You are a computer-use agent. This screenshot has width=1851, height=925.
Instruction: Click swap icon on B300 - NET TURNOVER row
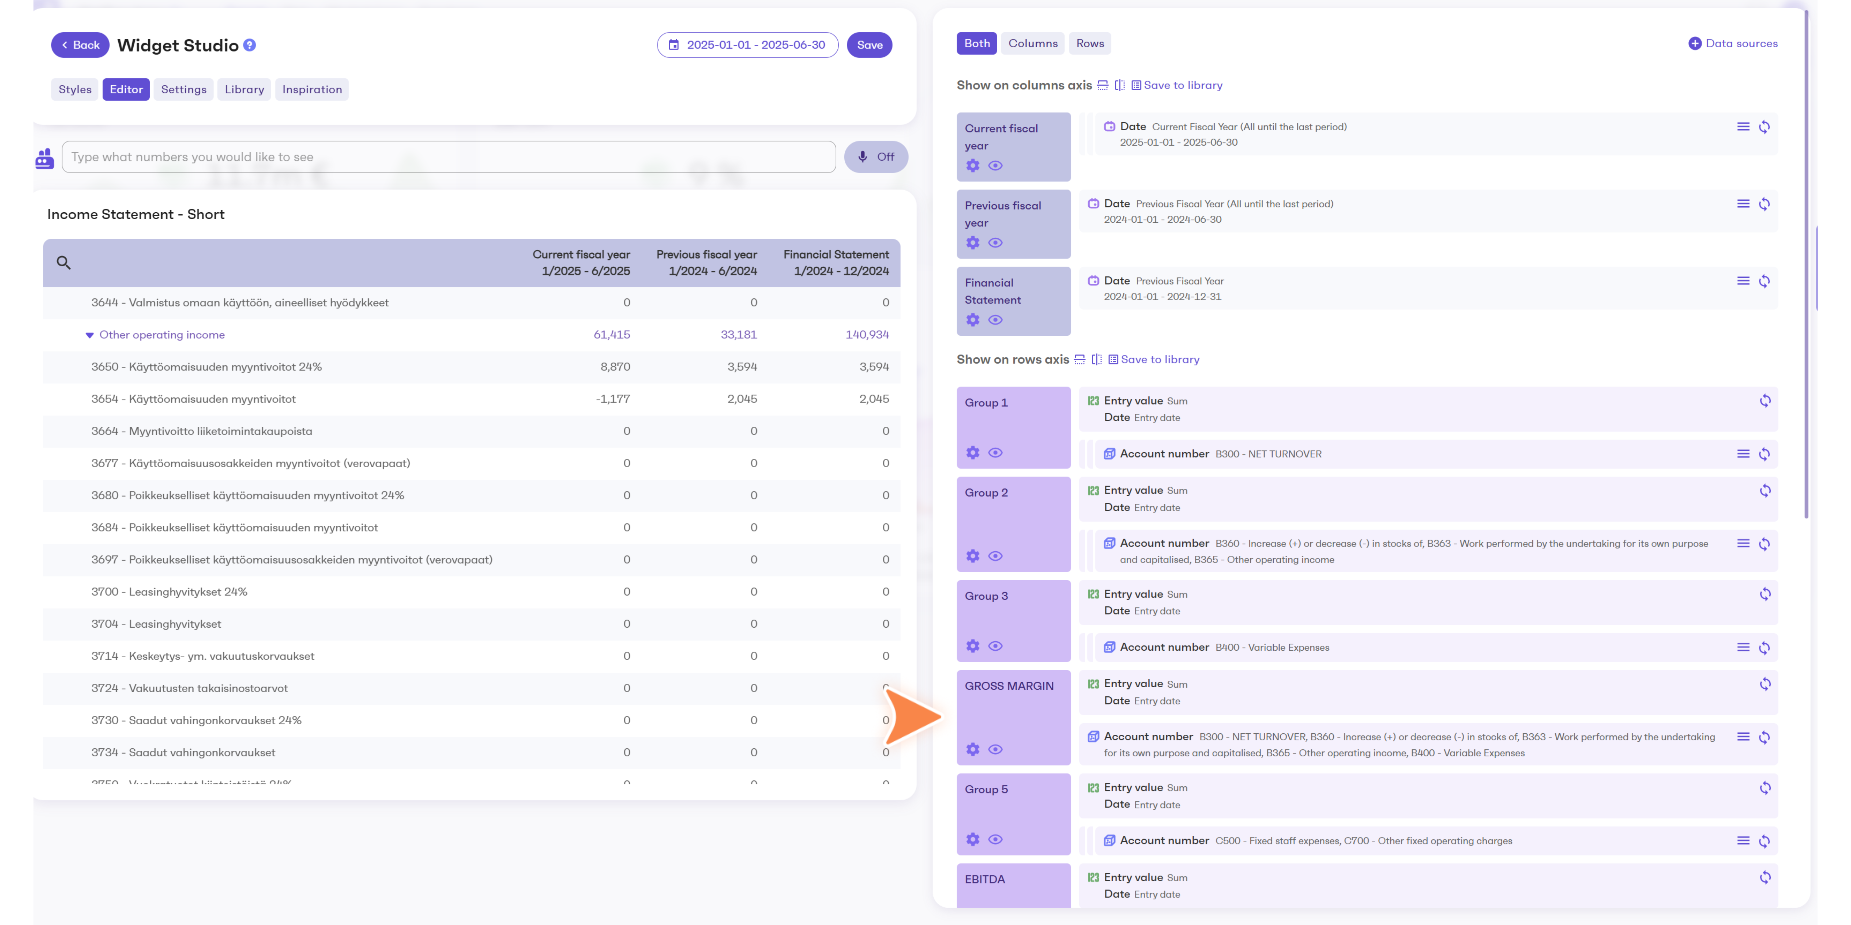pyautogui.click(x=1764, y=454)
